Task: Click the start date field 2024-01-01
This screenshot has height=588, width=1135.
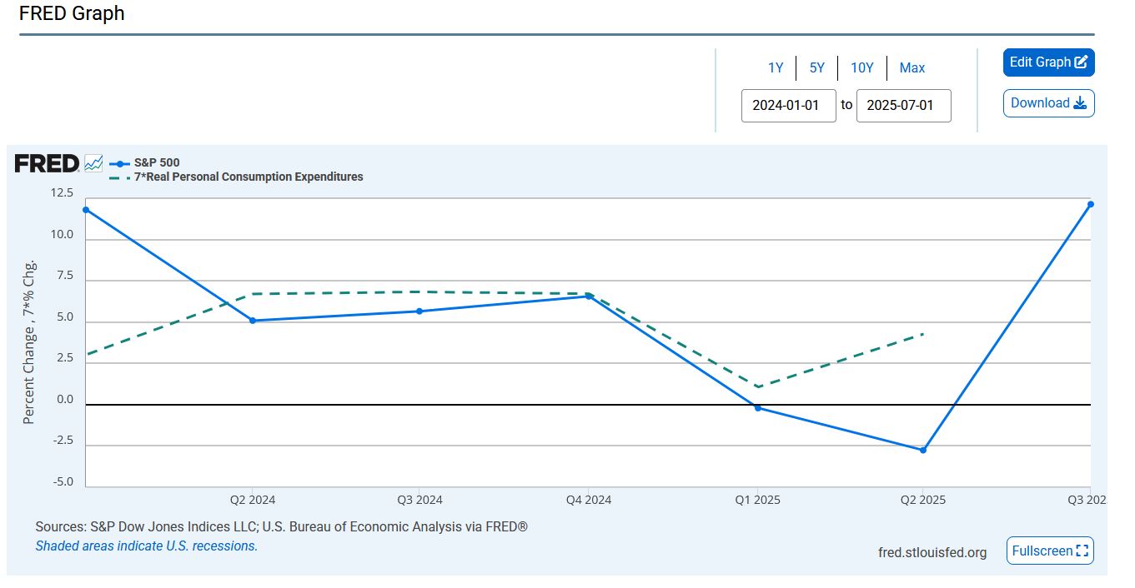Action: (x=788, y=106)
